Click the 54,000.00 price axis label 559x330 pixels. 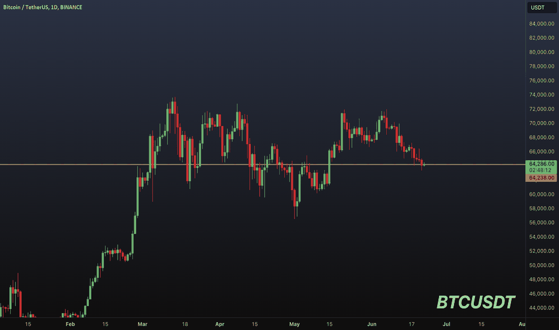click(x=542, y=237)
